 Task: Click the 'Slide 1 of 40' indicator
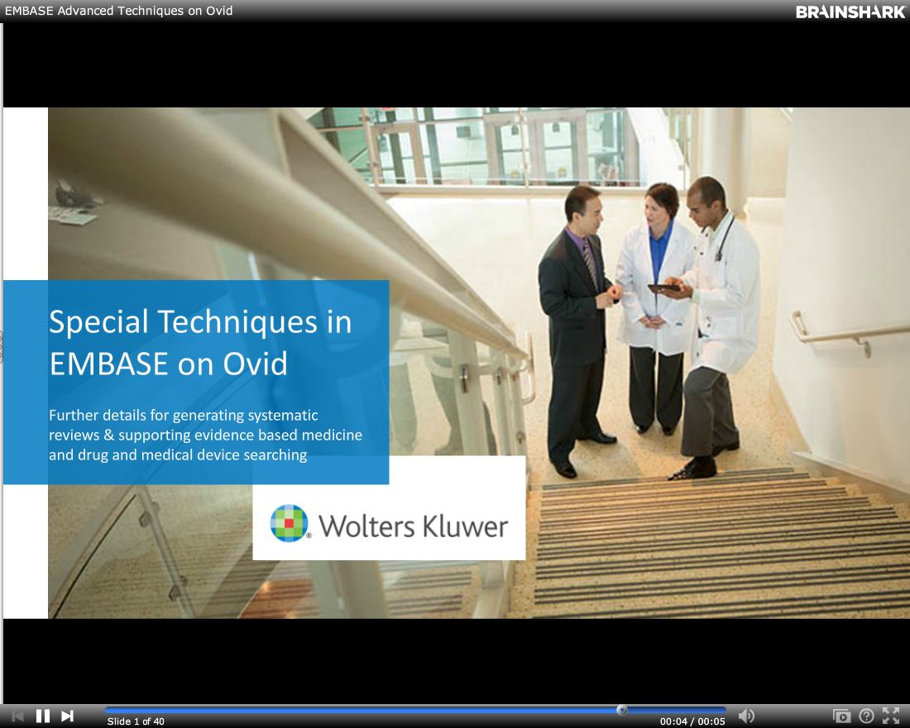136,721
